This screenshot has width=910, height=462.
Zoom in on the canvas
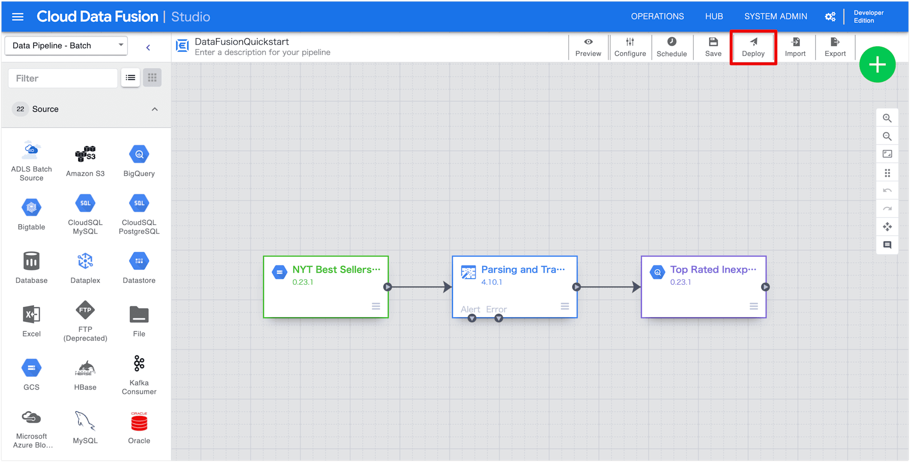[x=887, y=118]
